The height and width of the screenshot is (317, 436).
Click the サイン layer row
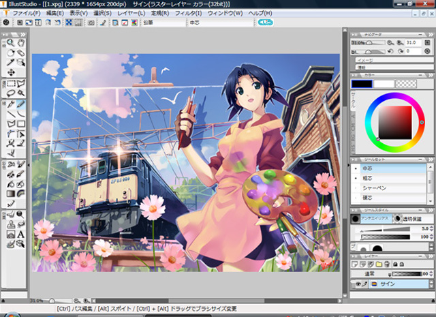[390, 284]
